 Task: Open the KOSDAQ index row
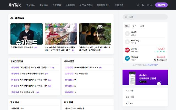coord(145,42)
